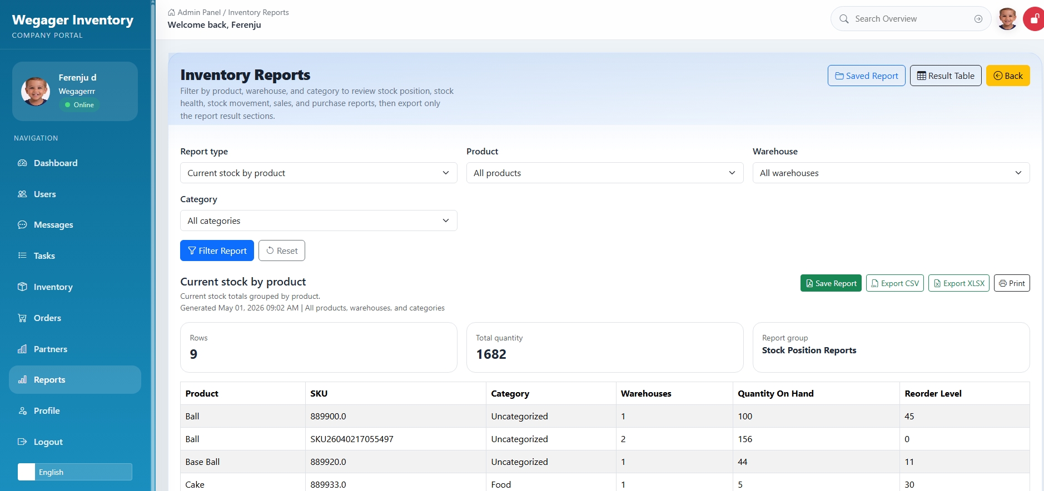Open the Product dropdown
This screenshot has height=491, width=1044.
(x=605, y=173)
